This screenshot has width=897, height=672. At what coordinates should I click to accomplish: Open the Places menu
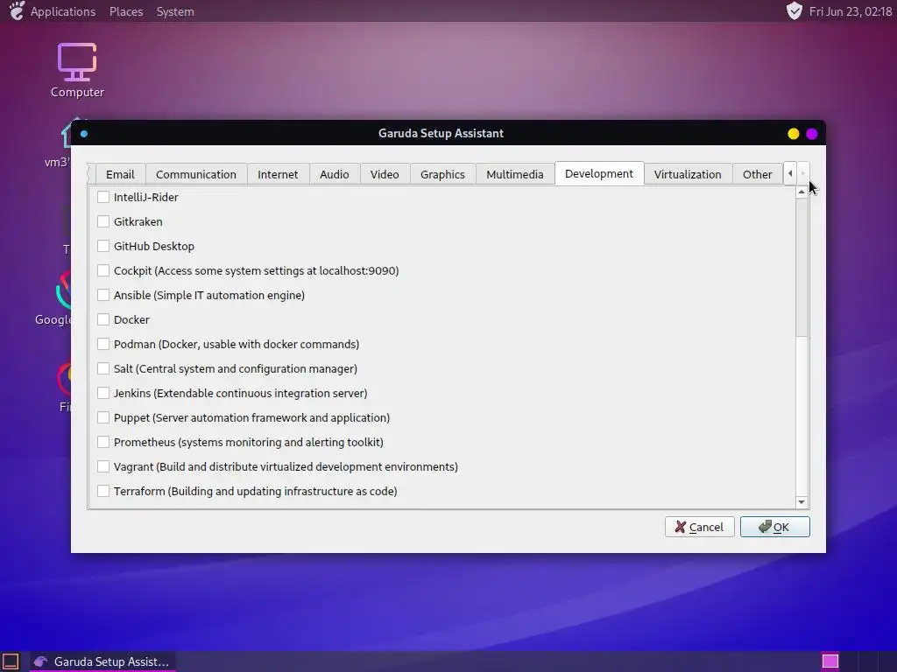click(126, 11)
